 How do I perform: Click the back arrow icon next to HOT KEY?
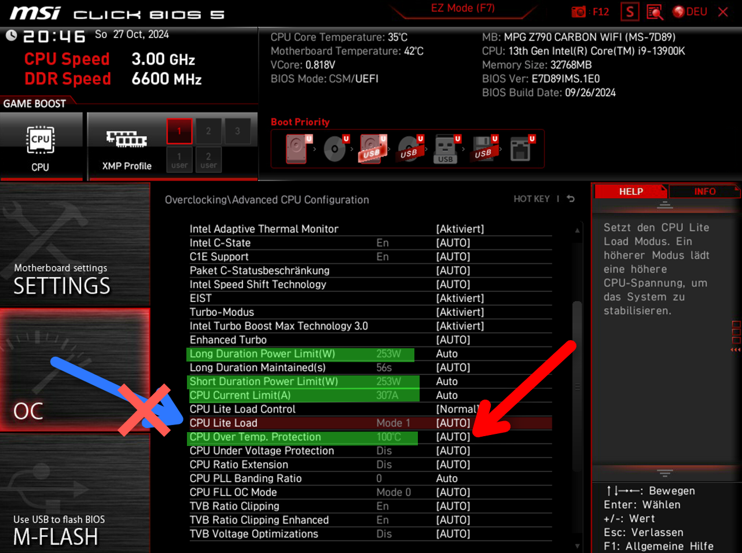tap(571, 199)
